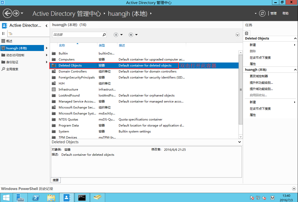Launch PowerShell from the taskbar
This screenshot has width=298, height=202.
pyautogui.click(x=36, y=198)
